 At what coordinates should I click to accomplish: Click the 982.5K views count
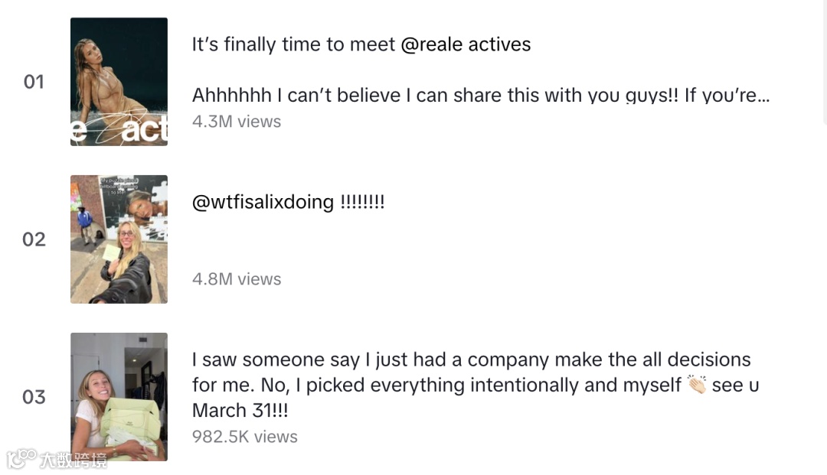pos(245,437)
